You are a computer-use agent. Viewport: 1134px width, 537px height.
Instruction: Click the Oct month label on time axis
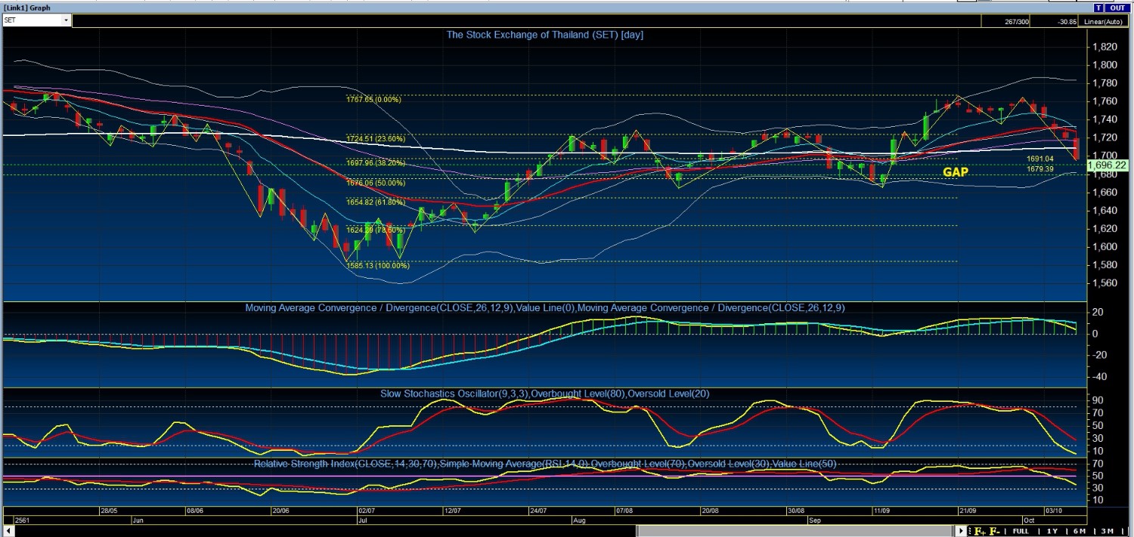pyautogui.click(x=1029, y=520)
